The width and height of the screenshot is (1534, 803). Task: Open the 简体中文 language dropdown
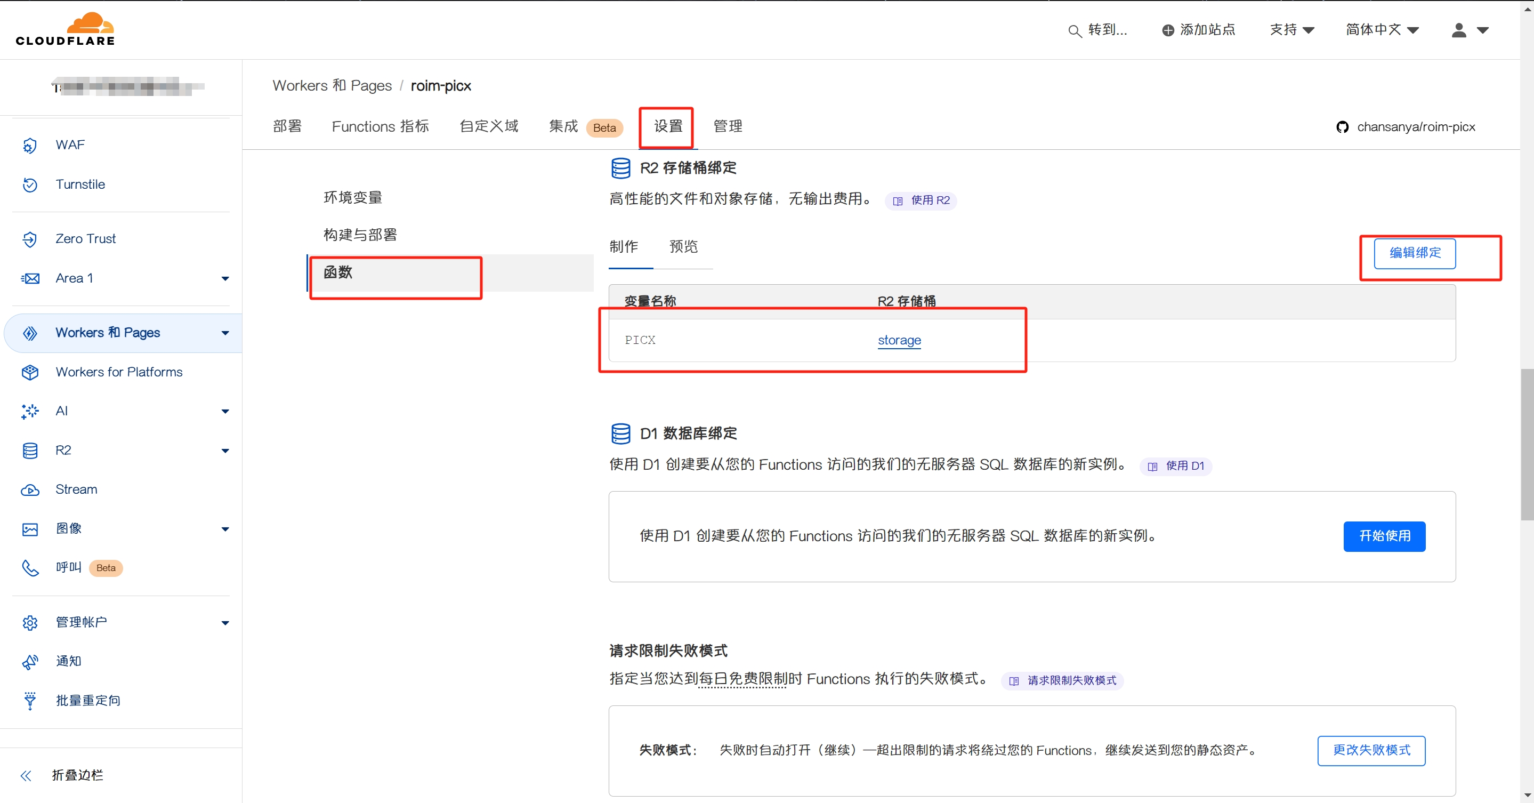coord(1382,30)
